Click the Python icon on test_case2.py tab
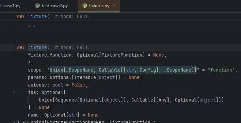 [37, 6]
